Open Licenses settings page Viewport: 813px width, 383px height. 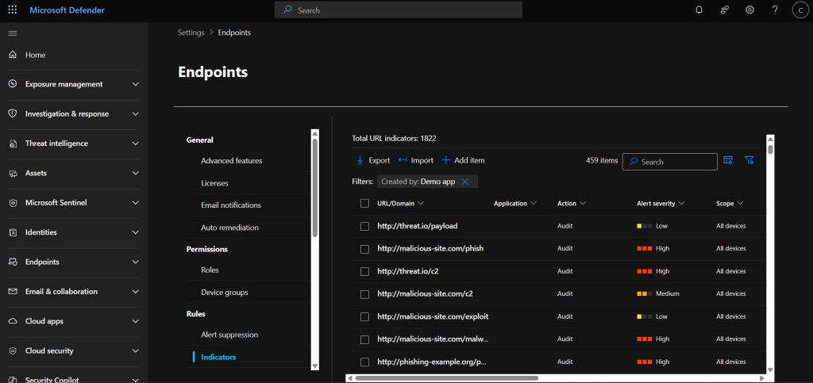coord(214,183)
